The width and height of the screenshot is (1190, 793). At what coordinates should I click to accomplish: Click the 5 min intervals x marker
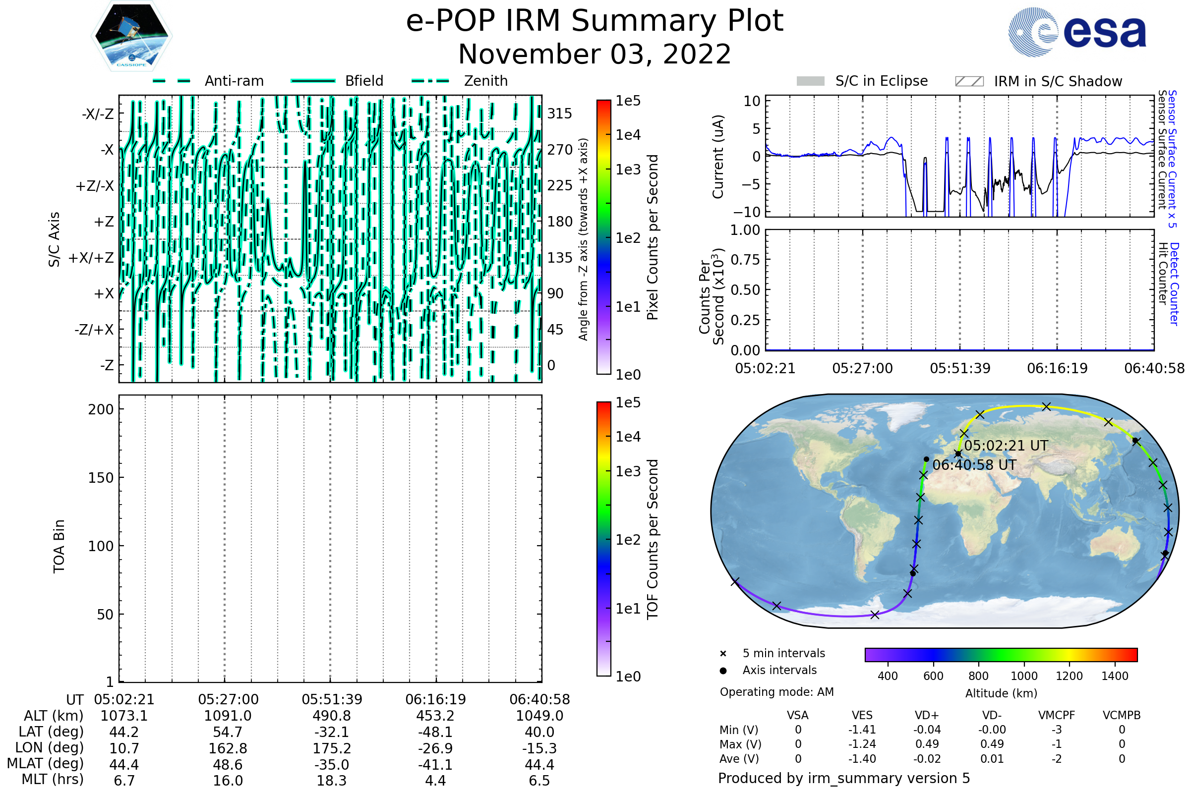[x=723, y=654]
